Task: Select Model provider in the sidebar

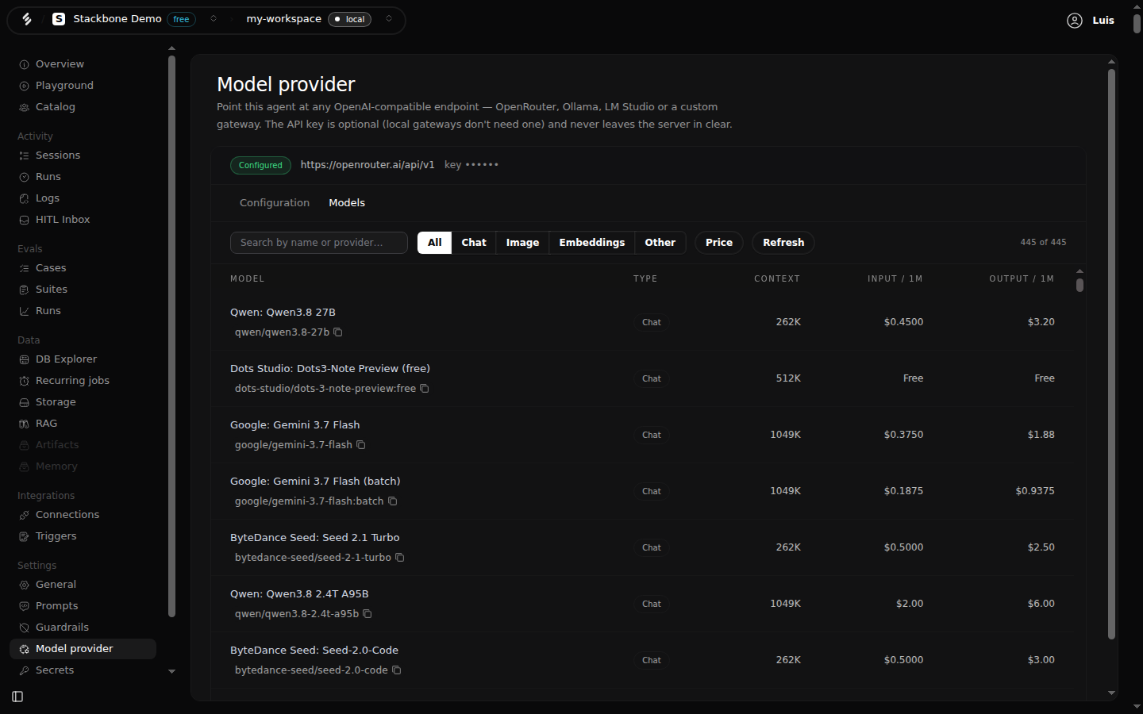Action: (83, 649)
